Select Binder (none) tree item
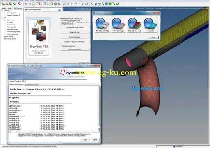 click(11, 25)
